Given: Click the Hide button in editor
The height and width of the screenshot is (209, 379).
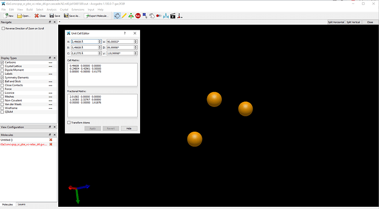Looking at the screenshot, I should pyautogui.click(x=129, y=128).
